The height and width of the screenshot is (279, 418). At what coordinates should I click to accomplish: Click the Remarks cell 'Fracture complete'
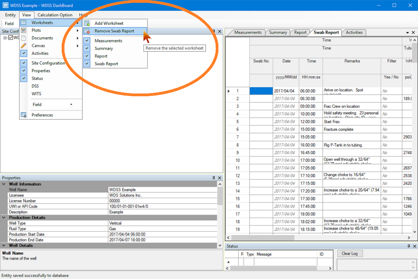(x=352, y=129)
